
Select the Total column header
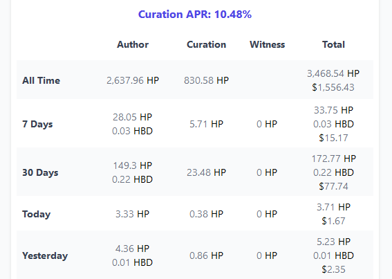point(333,44)
